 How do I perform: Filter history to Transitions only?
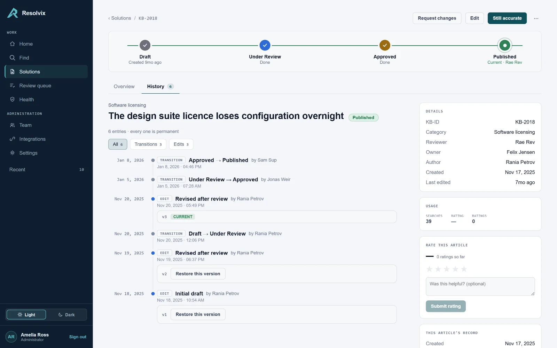pyautogui.click(x=148, y=144)
